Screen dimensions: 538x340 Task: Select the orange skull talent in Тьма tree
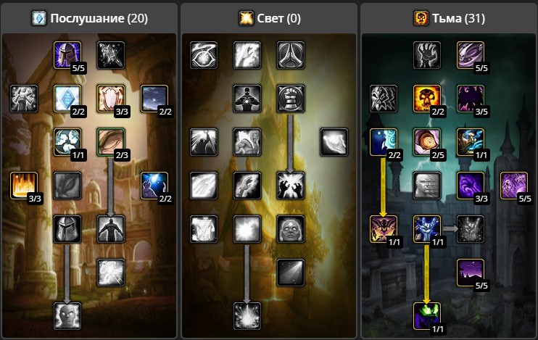coord(427,99)
